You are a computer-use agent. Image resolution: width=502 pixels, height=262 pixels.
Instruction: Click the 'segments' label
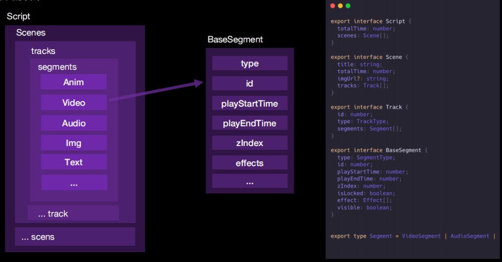click(57, 67)
